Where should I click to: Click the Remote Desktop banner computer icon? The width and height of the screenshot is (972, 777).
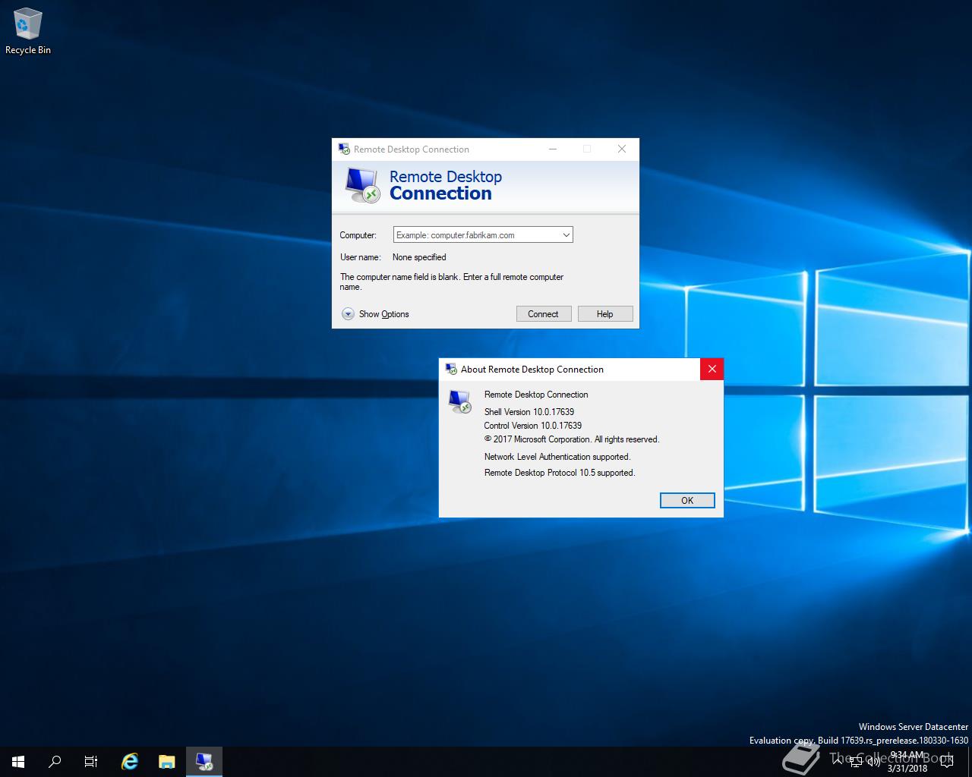pos(361,185)
